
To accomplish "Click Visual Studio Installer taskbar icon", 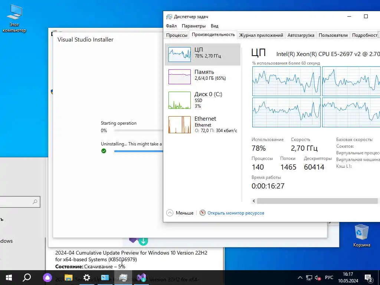I will (141, 278).
